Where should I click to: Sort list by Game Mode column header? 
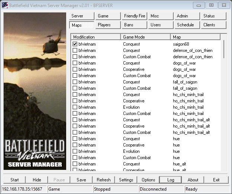coord(146,37)
